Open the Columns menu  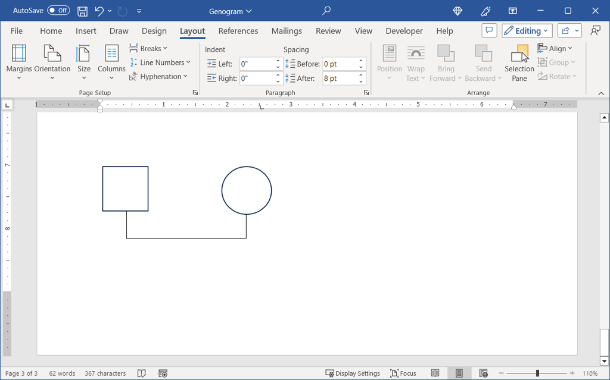(111, 62)
